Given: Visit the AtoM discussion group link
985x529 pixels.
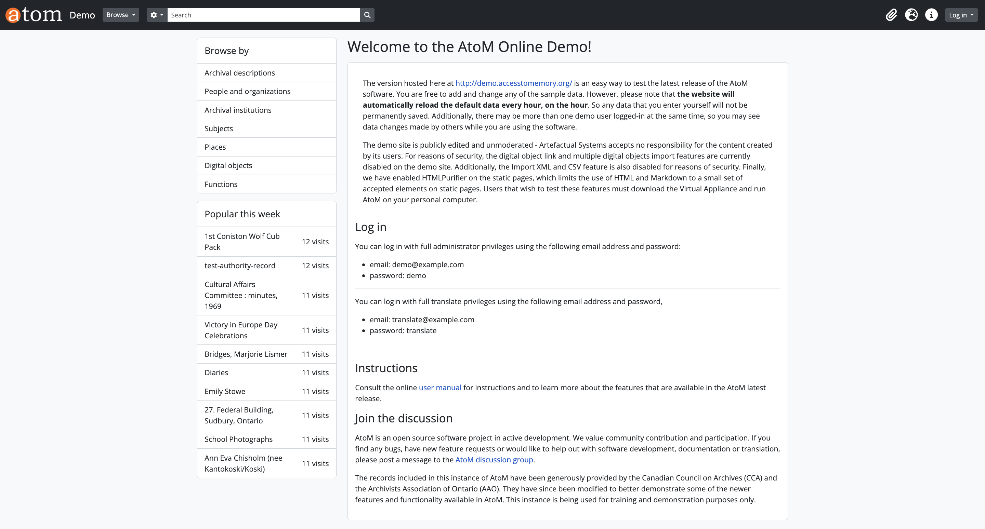Looking at the screenshot, I should tap(494, 460).
